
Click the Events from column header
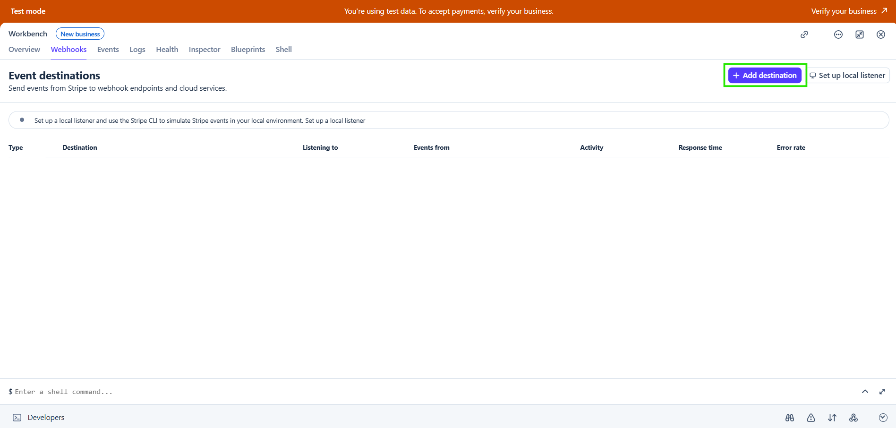click(432, 147)
